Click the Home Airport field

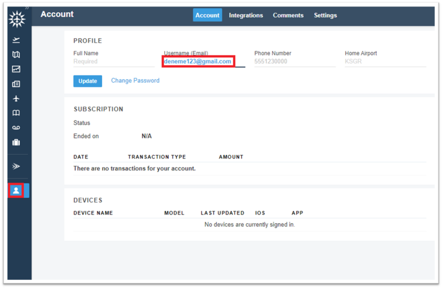pyautogui.click(x=385, y=61)
